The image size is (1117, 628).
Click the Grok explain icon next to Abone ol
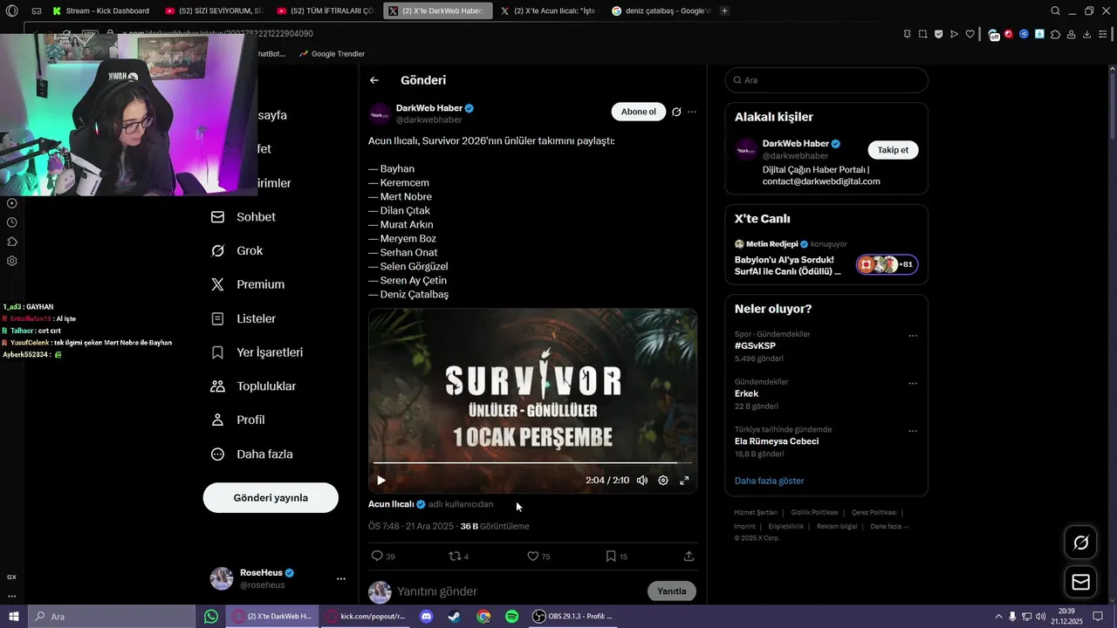pyautogui.click(x=676, y=112)
